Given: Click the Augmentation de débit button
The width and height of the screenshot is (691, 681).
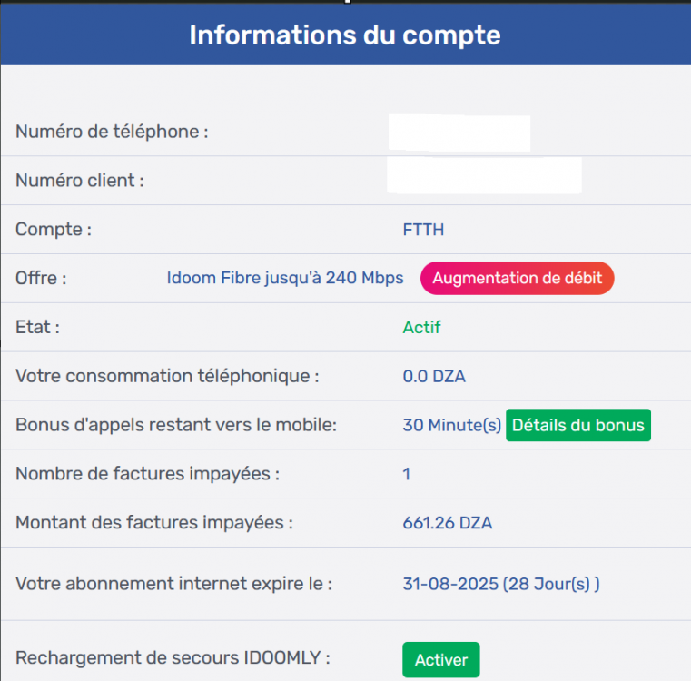Looking at the screenshot, I should (x=517, y=279).
